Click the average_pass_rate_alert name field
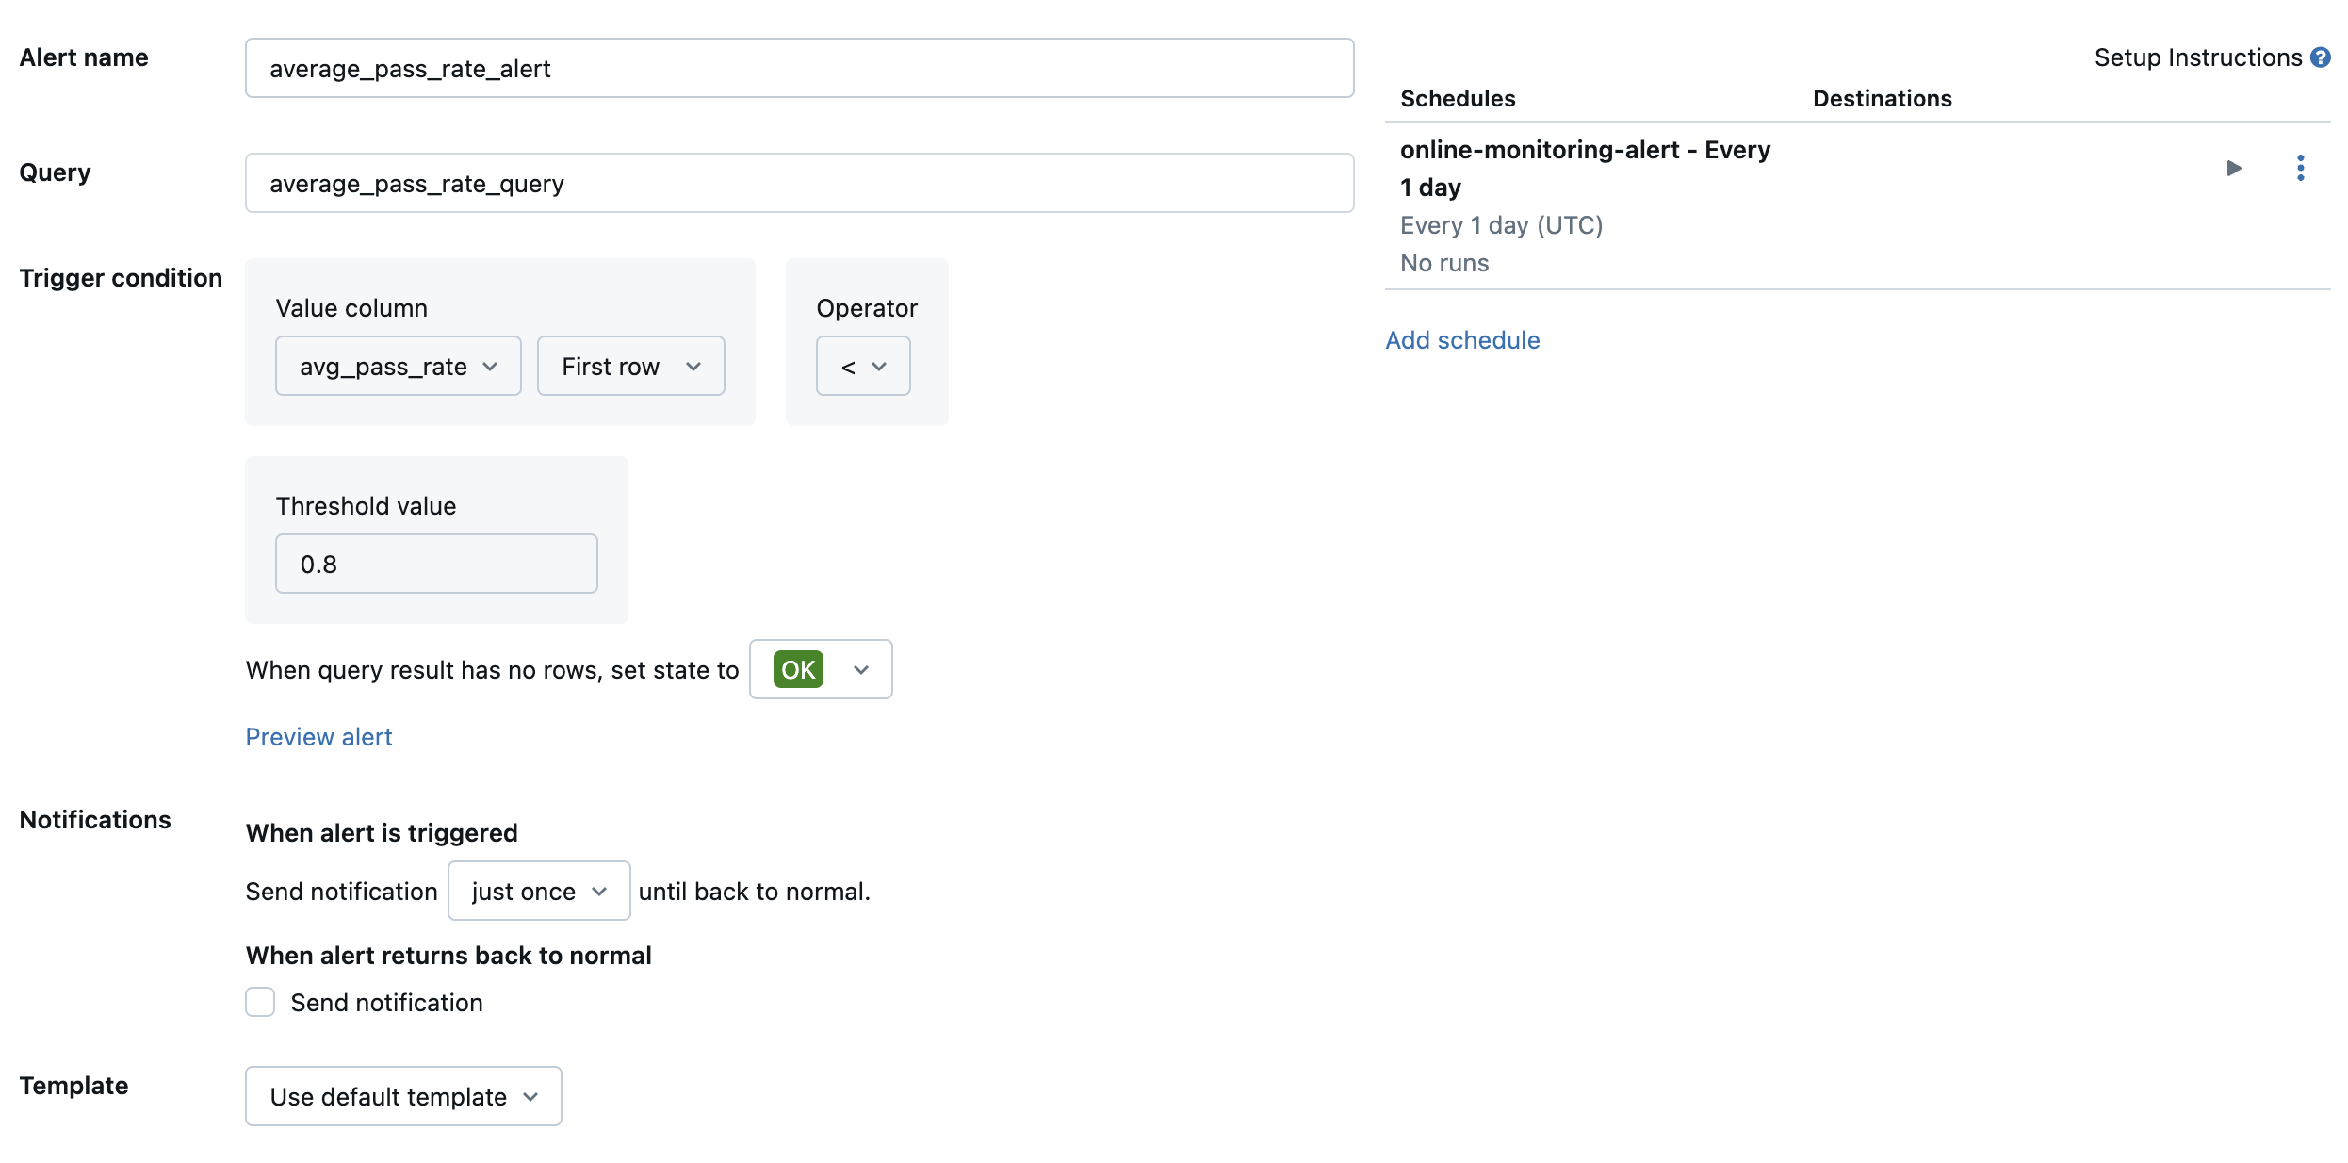The width and height of the screenshot is (2348, 1163). [800, 68]
